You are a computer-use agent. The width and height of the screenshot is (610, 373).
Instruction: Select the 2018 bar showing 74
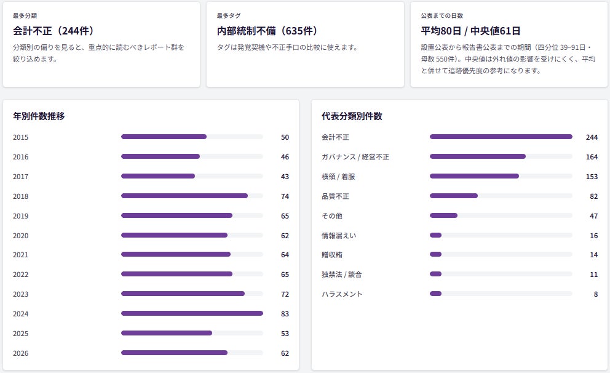point(192,196)
